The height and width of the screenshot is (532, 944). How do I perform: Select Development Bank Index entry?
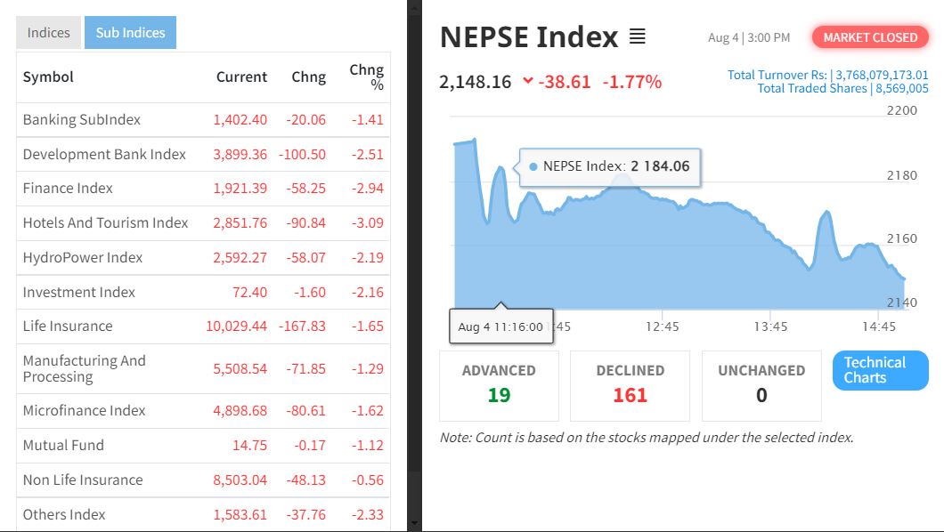click(104, 154)
